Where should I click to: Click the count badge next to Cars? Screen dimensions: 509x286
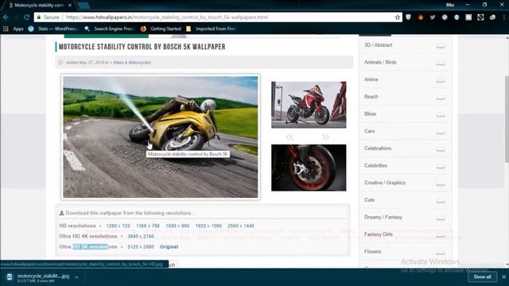click(441, 133)
